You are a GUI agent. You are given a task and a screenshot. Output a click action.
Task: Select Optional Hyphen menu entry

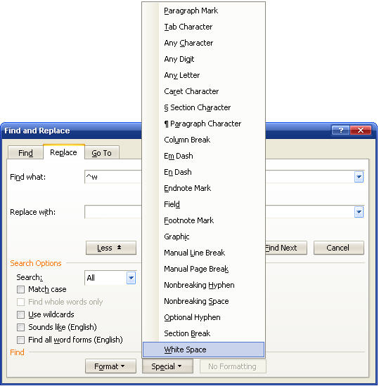point(203,317)
